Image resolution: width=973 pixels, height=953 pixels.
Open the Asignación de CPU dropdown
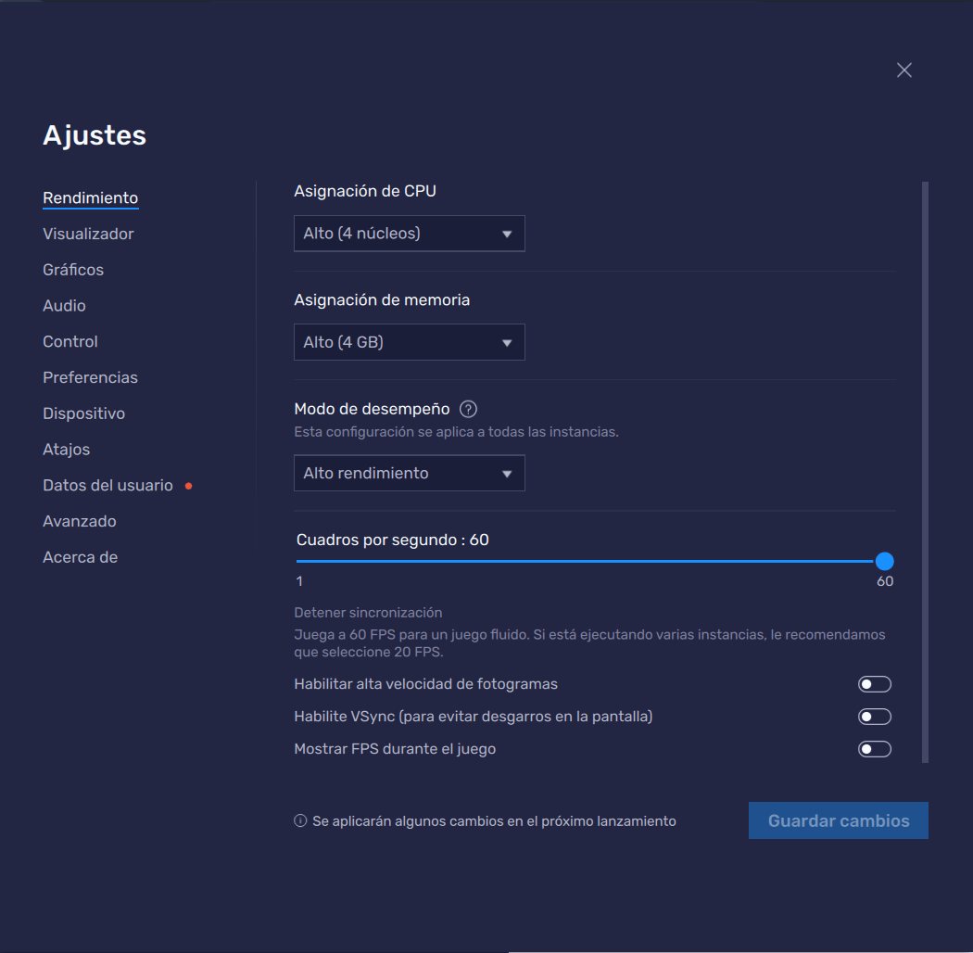tap(409, 234)
